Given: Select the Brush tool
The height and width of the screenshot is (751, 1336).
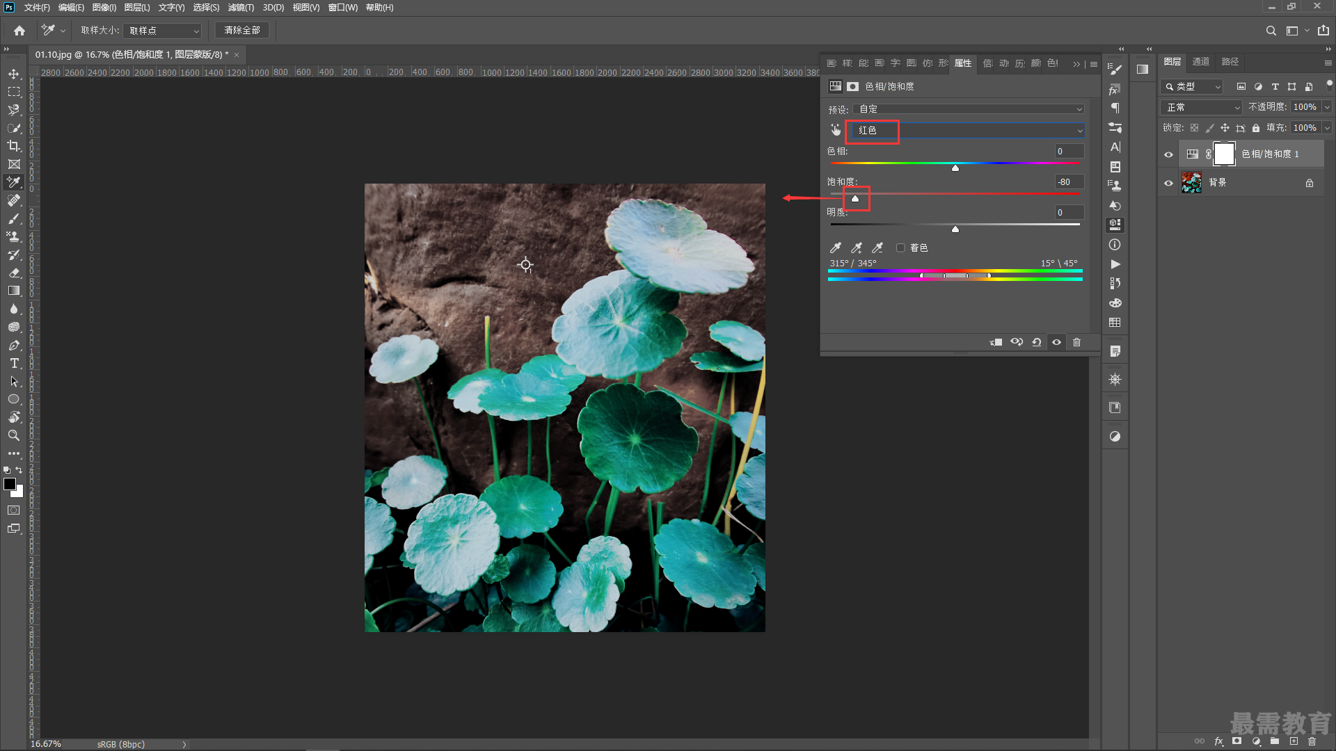Looking at the screenshot, I should tap(14, 218).
